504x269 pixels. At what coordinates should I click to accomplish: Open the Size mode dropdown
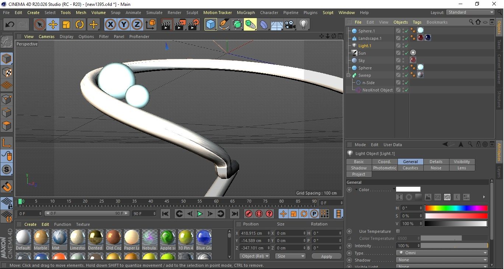[x=290, y=256]
